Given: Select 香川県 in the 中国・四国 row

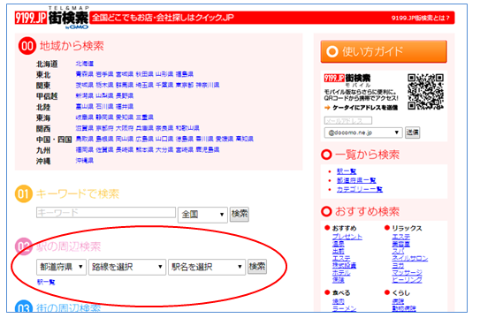Looking at the screenshot, I should pos(204,139).
